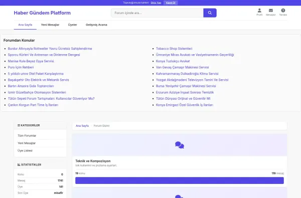301x198 pixels.
Task: Open the Gelişmiş Arama navigation tab
Action: (x=96, y=25)
